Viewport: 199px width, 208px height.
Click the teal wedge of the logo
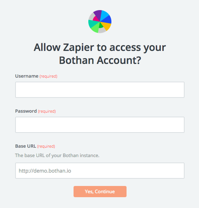coord(93,23)
